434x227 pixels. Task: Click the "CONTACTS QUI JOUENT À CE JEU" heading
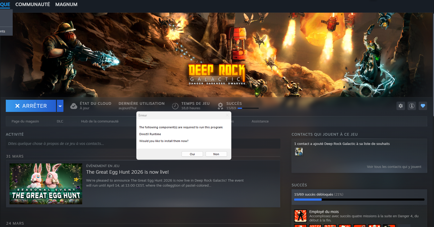pos(325,134)
